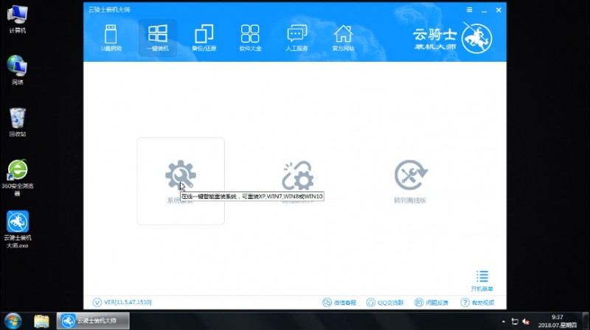Click the 转到离线版 tools icon

pos(411,175)
